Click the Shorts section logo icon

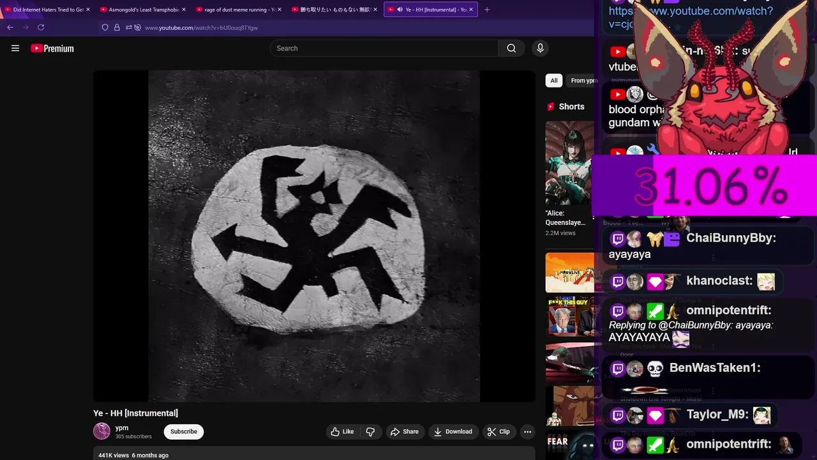tap(551, 107)
